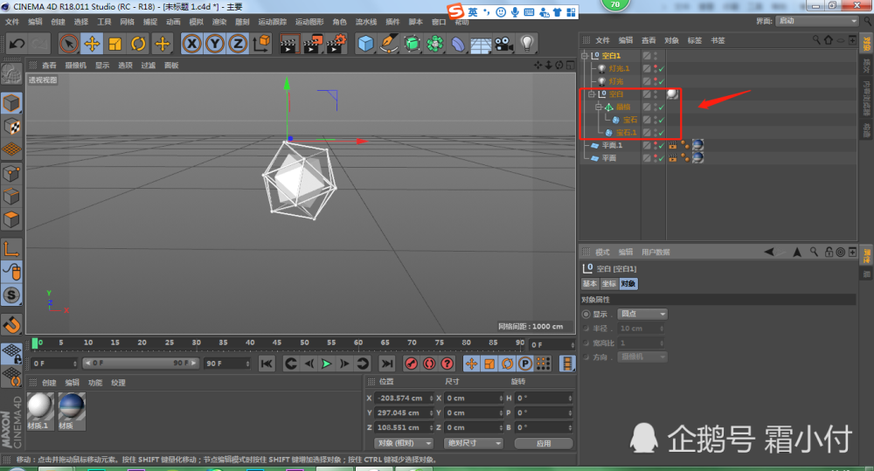874x471 pixels.
Task: Select the live selection arrow tool
Action: (68, 44)
